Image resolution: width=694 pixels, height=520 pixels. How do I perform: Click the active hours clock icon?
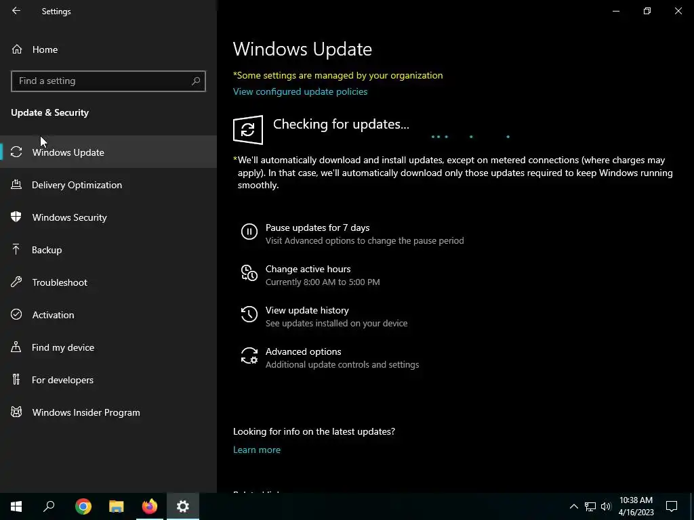(x=249, y=273)
